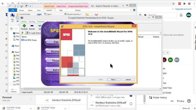The height and width of the screenshot is (110, 196).
Task: Click the Explorer back navigation arrow
Action: coord(12,29)
